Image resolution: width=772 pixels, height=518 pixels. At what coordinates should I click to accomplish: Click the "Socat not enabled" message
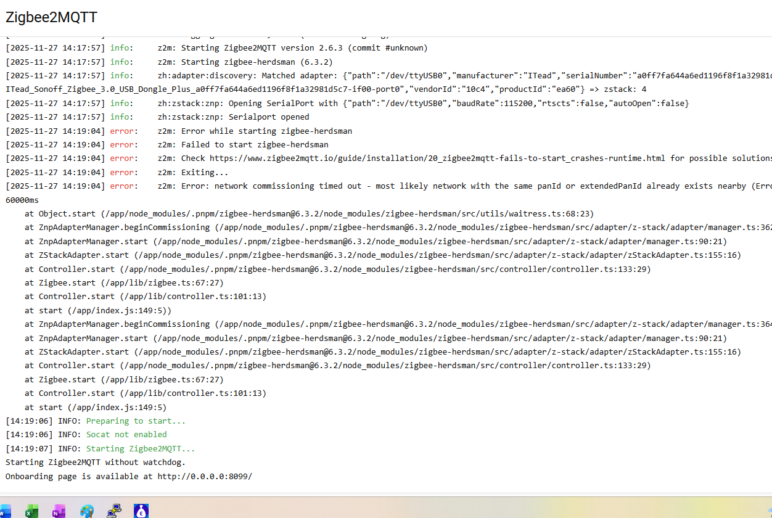pyautogui.click(x=126, y=435)
